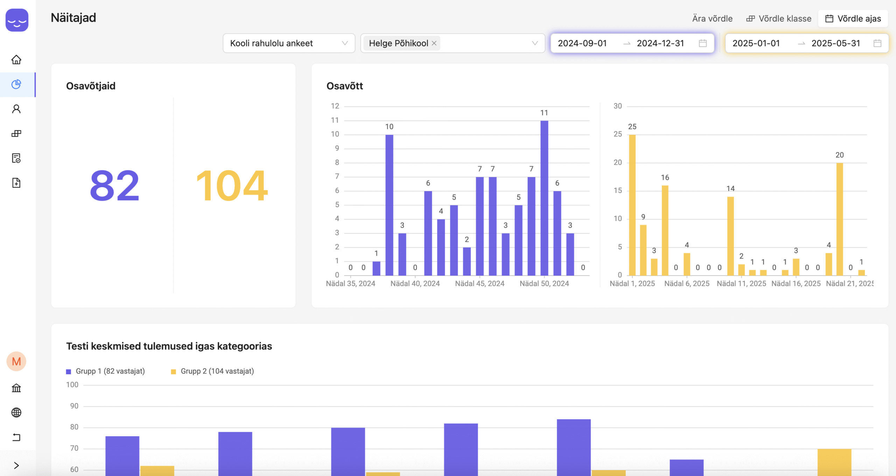Click yellow bar labeled 20
This screenshot has height=476, width=896.
(x=840, y=219)
